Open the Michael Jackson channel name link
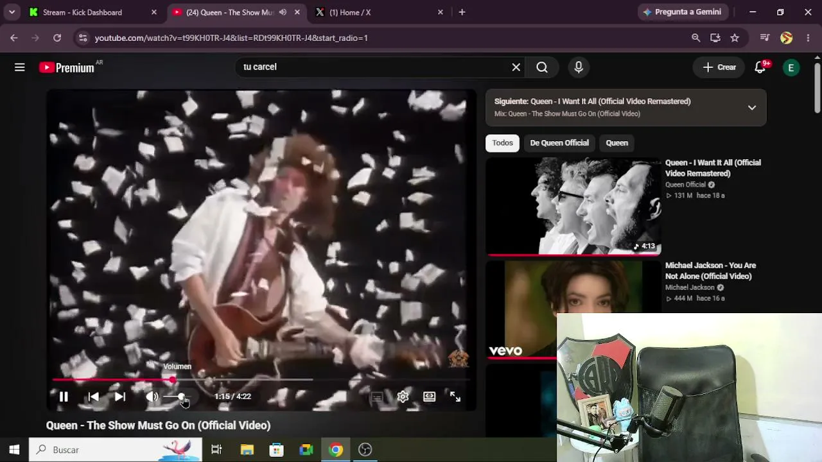Viewport: 822px width, 462px height. [690, 287]
